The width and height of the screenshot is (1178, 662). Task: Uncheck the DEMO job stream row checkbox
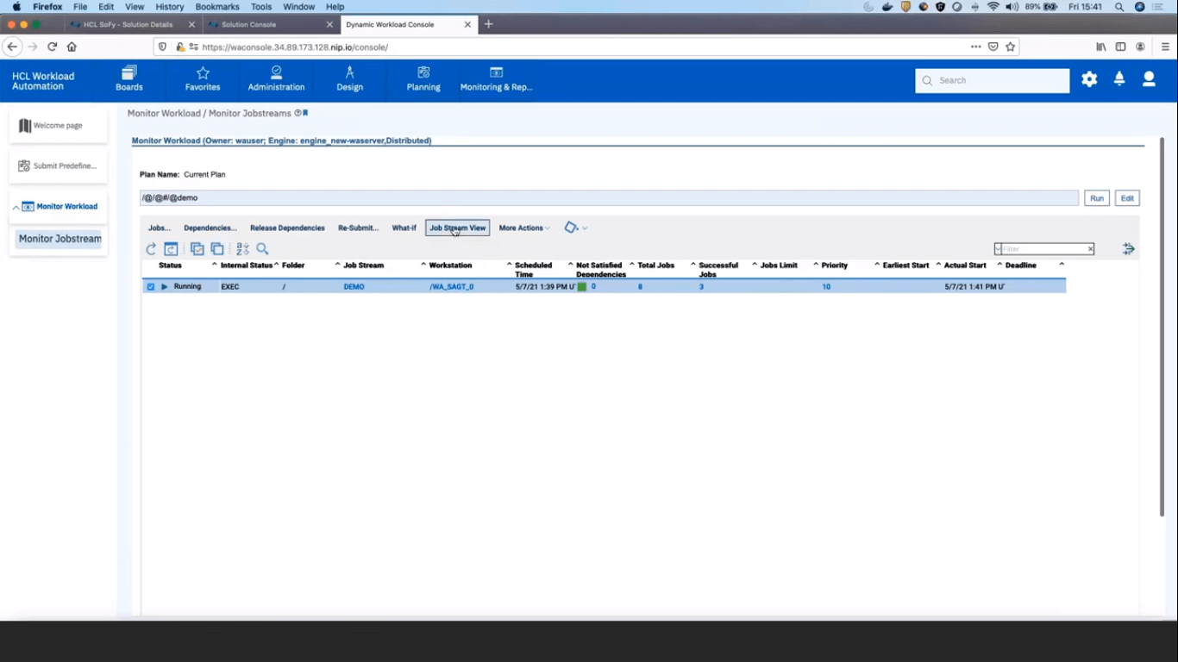pos(151,287)
